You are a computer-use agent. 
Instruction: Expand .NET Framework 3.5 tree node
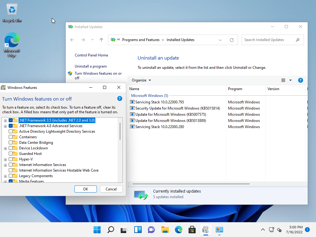click(x=6, y=121)
